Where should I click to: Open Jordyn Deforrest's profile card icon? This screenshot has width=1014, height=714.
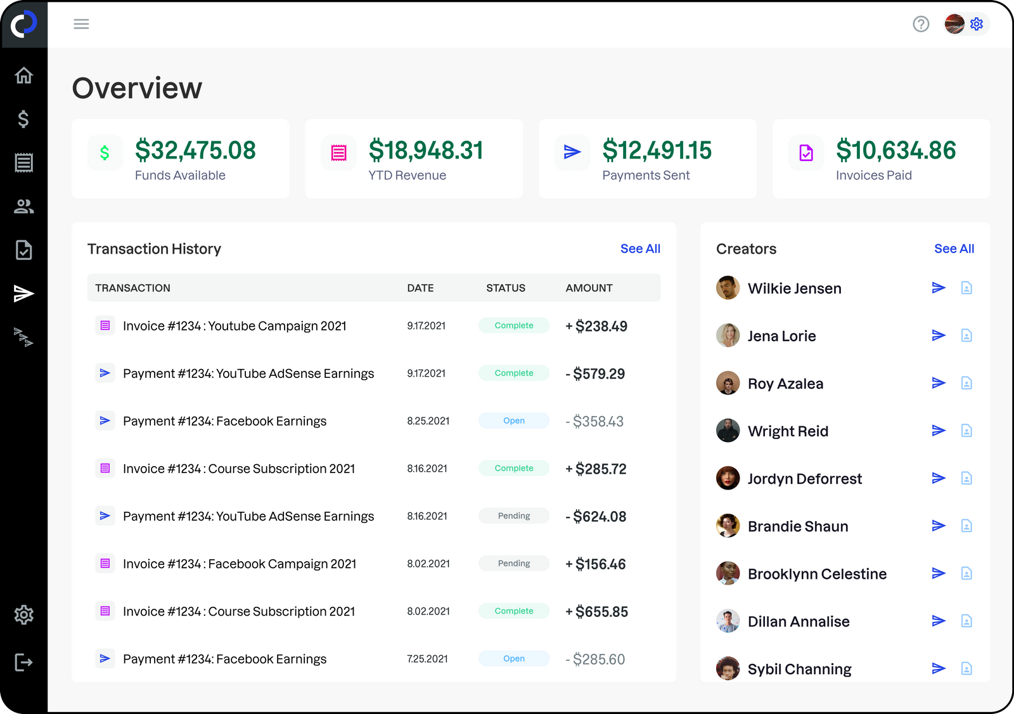pos(966,478)
